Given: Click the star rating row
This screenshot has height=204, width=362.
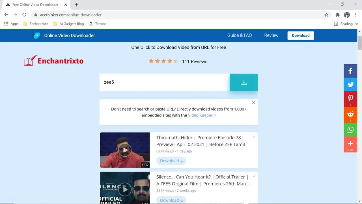Looking at the screenshot, I should 163,61.
